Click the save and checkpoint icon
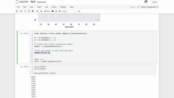The width and height of the screenshot is (174, 98). click(x=17, y=11)
